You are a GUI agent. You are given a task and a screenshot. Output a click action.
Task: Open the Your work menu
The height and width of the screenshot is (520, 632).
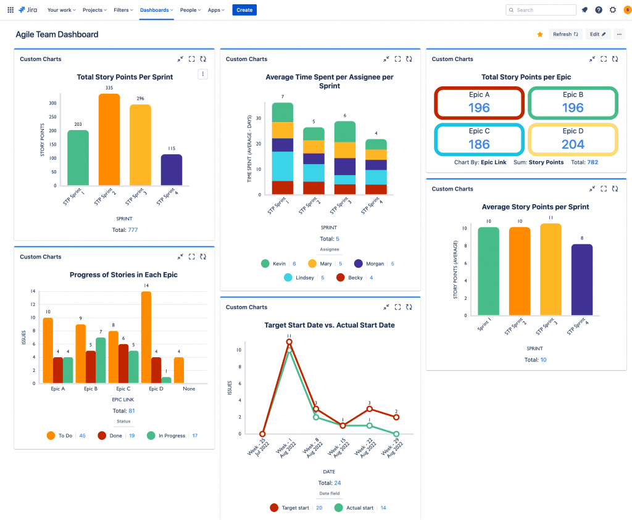pyautogui.click(x=61, y=10)
